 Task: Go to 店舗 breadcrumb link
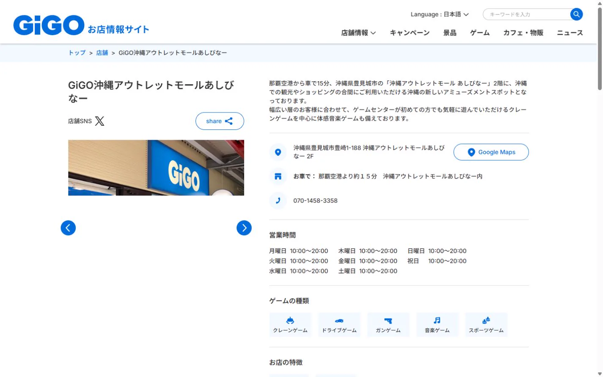pos(102,53)
